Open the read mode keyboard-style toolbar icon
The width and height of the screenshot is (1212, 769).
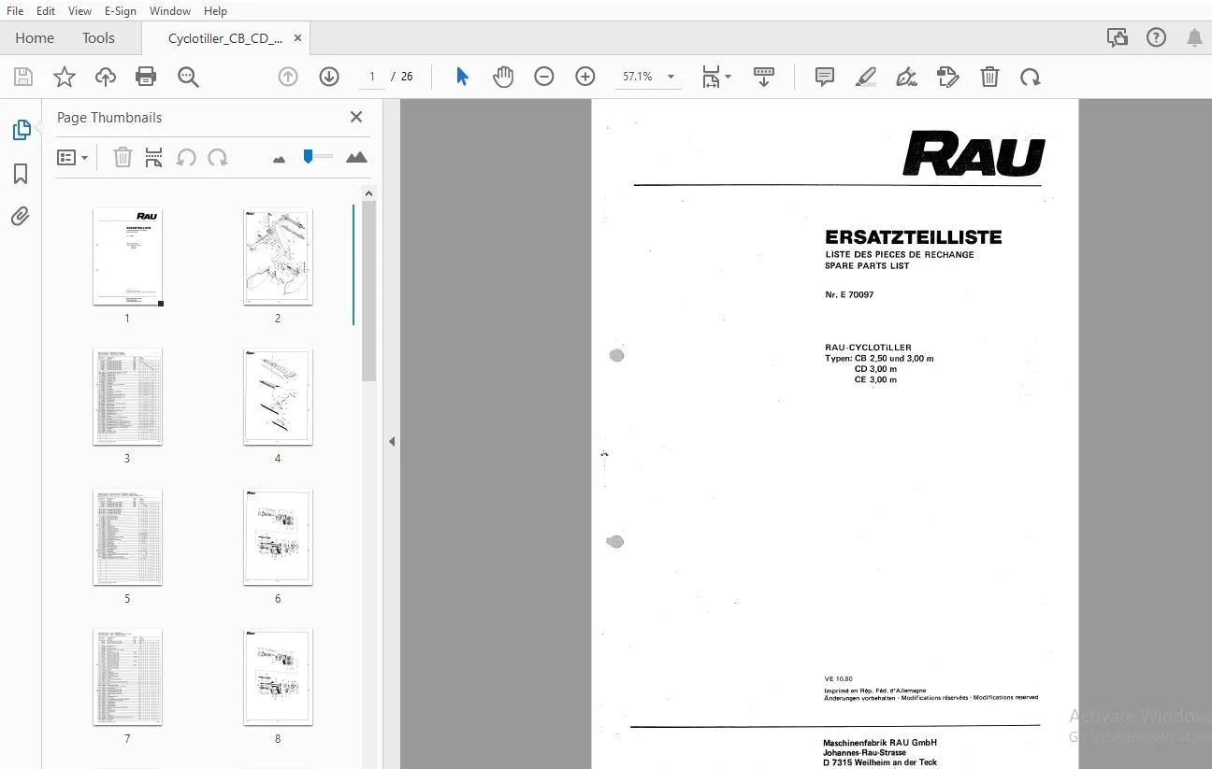click(764, 77)
